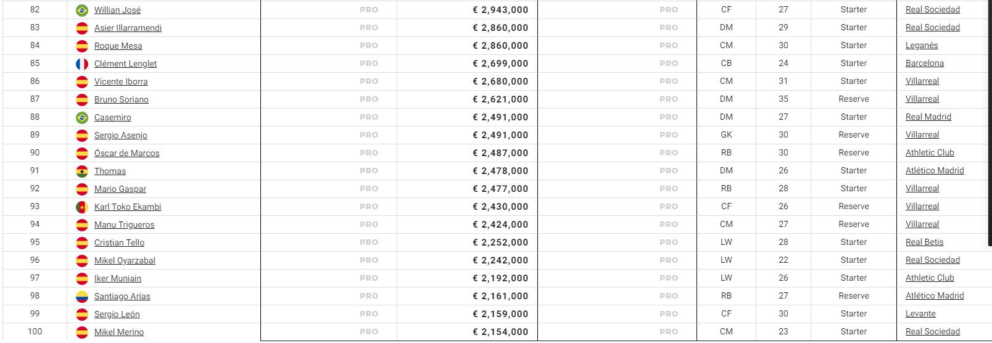
Task: Click the Colombia flag beside Santiago Arias
Action: [82, 296]
